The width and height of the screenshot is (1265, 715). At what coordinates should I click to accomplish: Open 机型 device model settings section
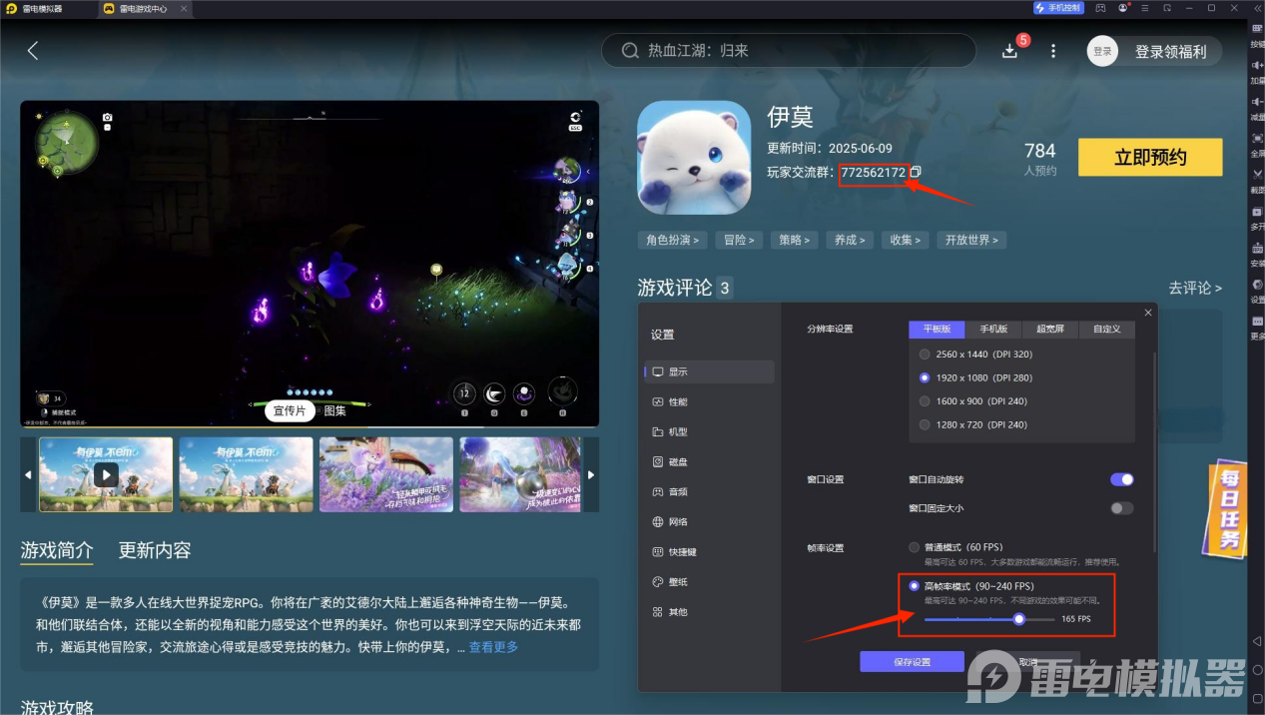[x=711, y=431]
